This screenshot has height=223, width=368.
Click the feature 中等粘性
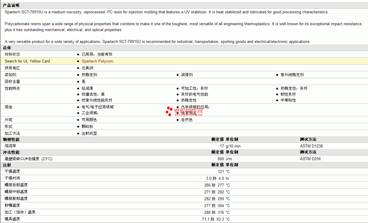(288, 100)
